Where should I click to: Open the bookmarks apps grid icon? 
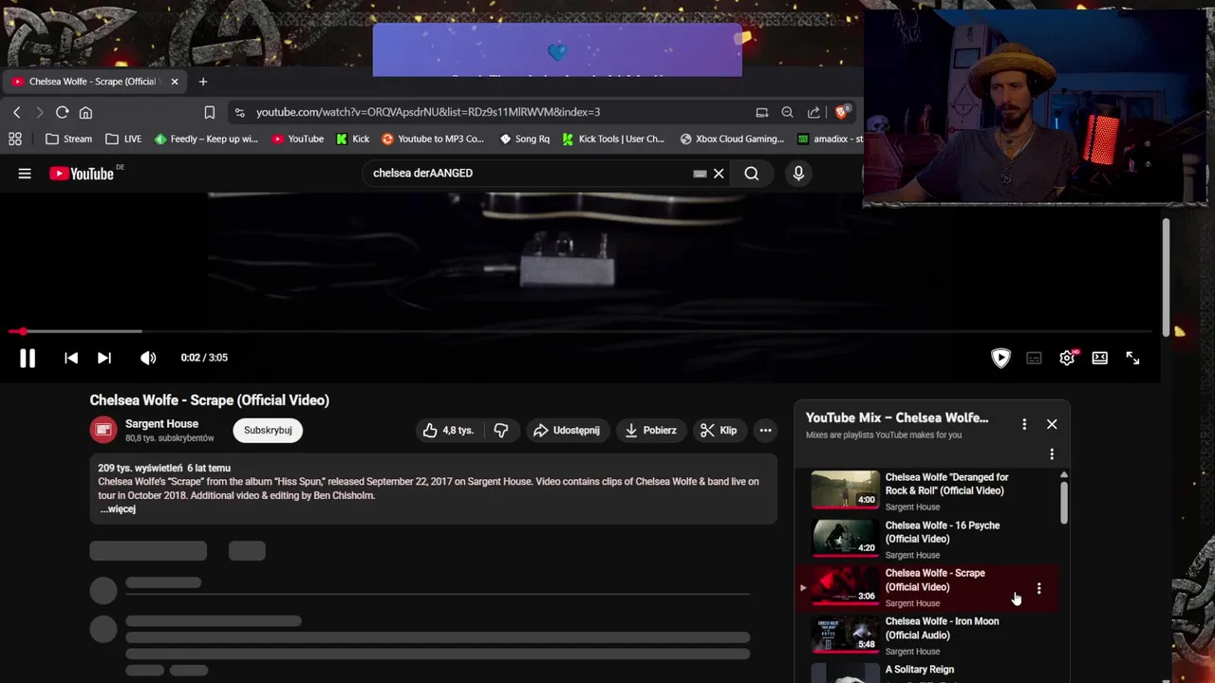[x=15, y=139]
